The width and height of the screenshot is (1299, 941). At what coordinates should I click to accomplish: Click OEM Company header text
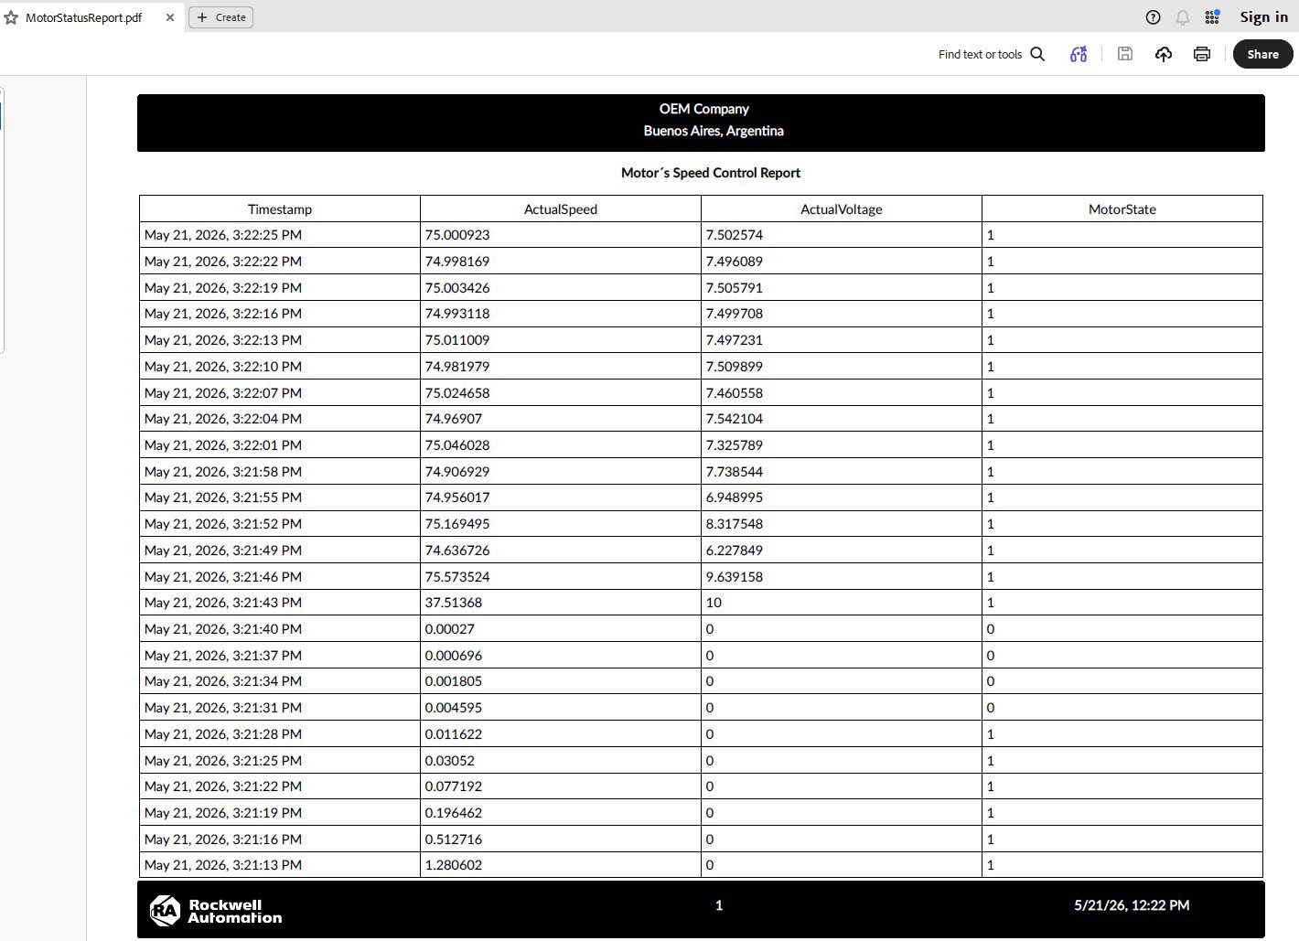point(704,109)
